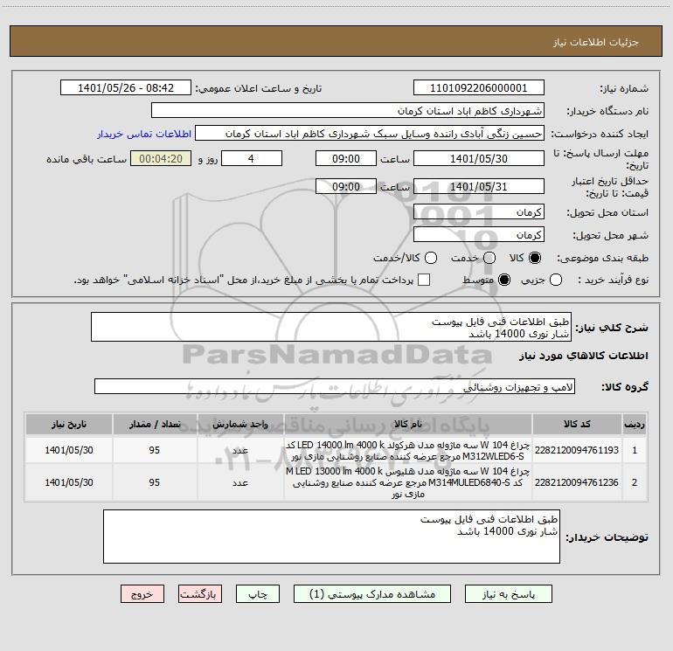
Task: Click the تاریخ نیاز column header
Action: click(x=69, y=424)
